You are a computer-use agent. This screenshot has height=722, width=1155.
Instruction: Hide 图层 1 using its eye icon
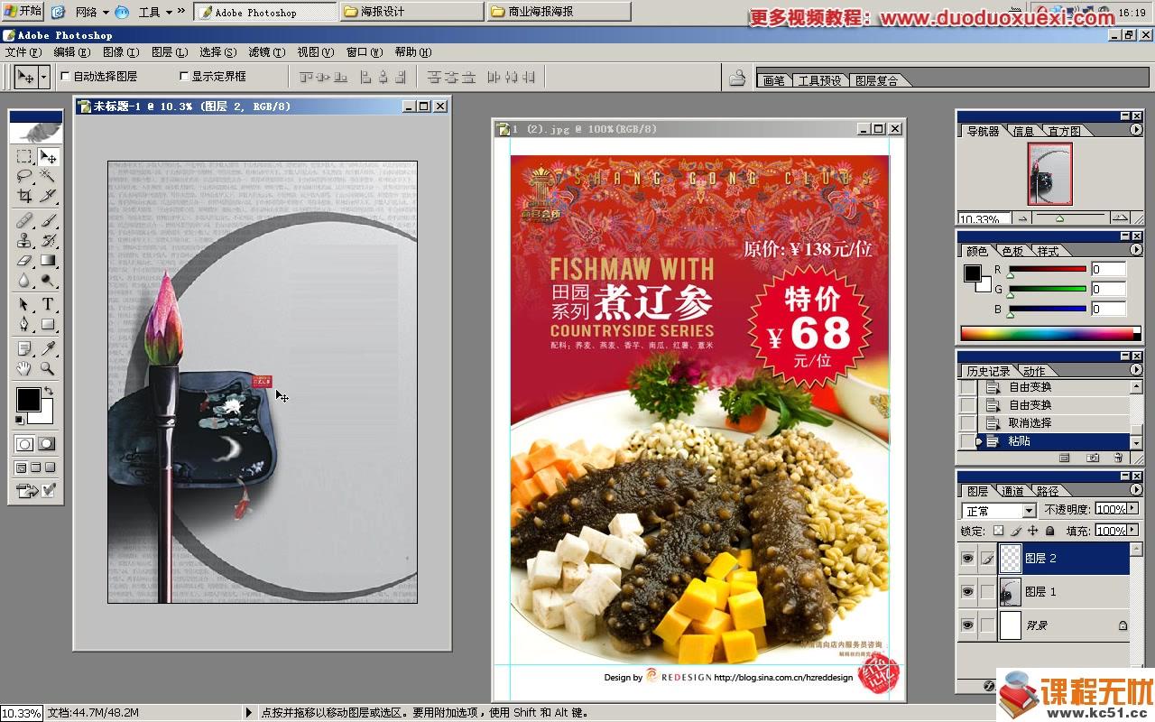coord(967,592)
